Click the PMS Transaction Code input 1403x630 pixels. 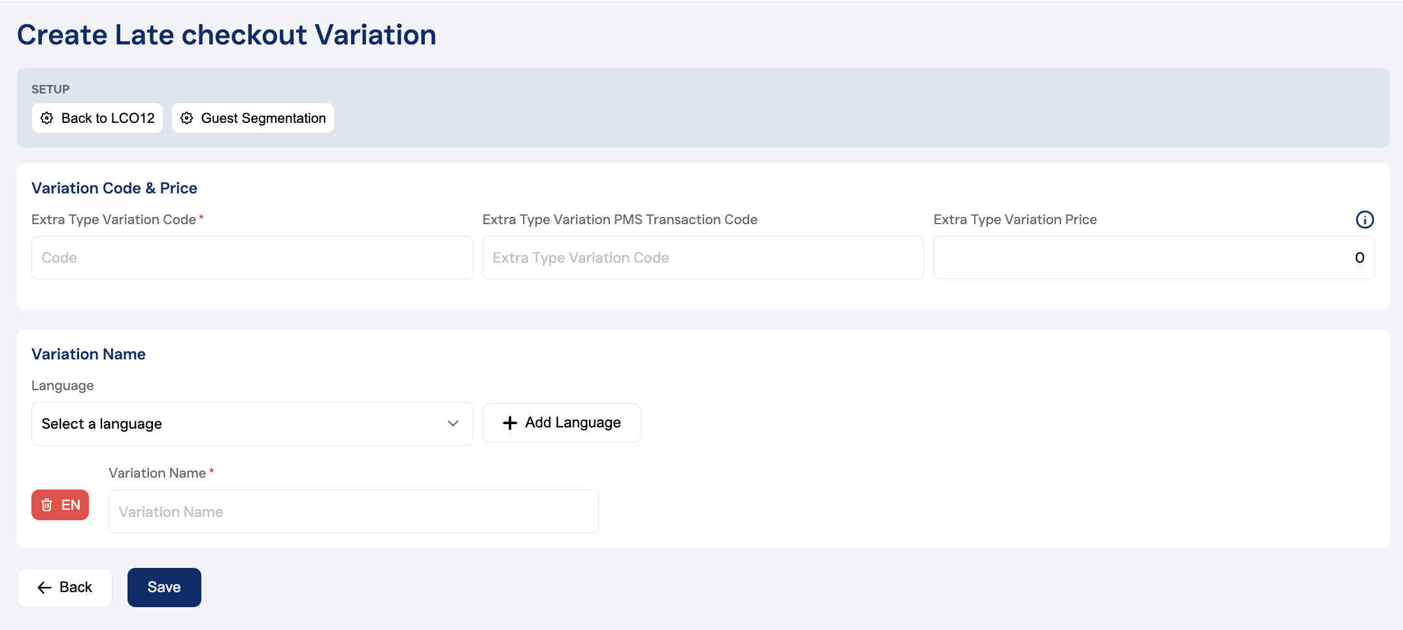coord(702,258)
